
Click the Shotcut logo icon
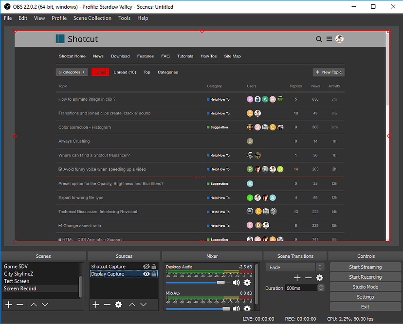point(60,39)
